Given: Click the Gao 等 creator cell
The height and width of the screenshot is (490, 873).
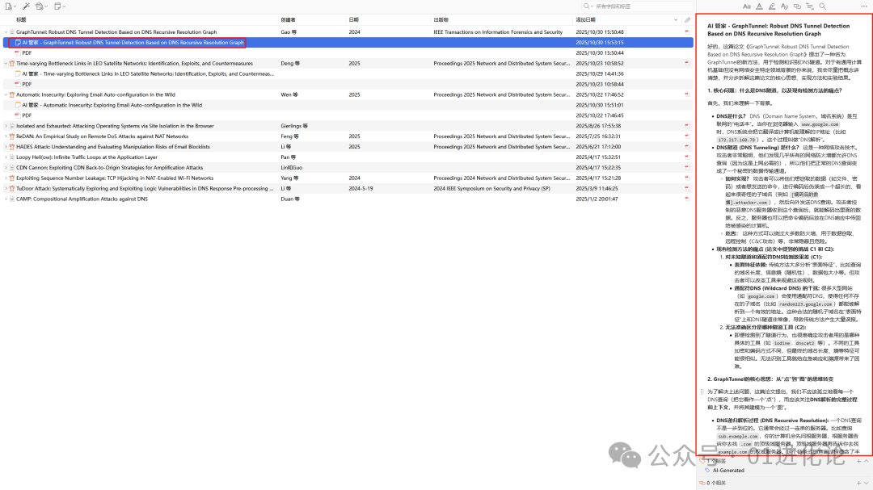Looking at the screenshot, I should 289,32.
